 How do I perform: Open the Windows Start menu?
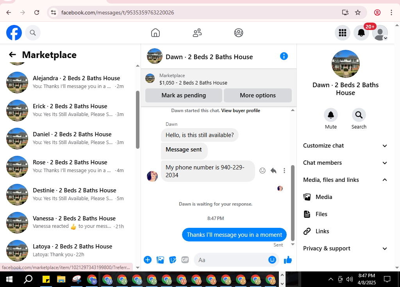click(x=9, y=279)
